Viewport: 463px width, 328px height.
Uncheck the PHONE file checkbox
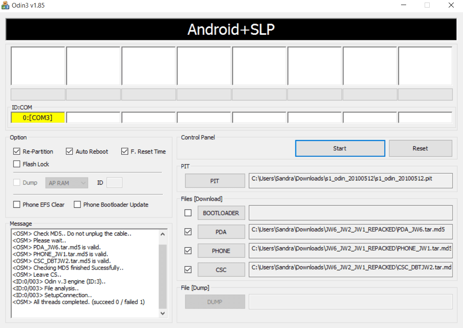188,251
